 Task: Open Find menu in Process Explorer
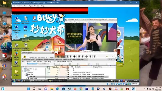[45, 62]
